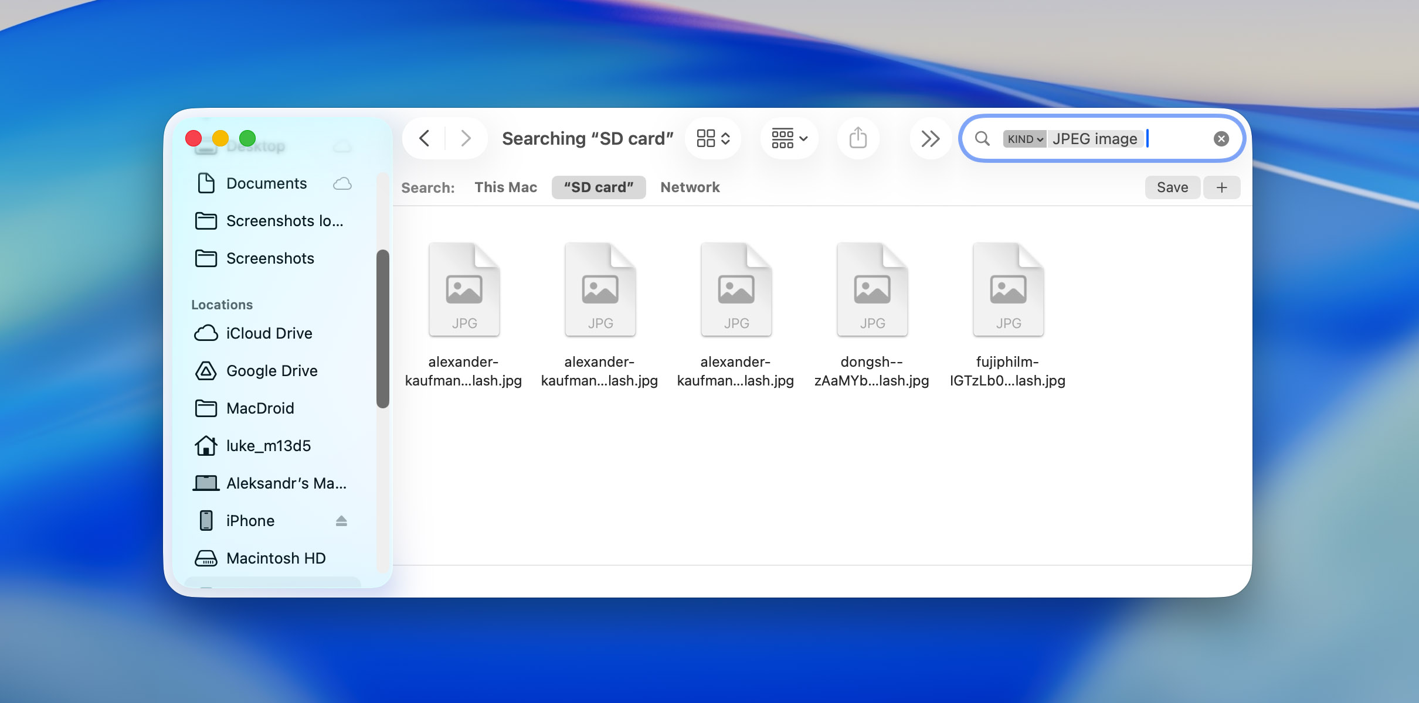
Task: Click the house icon for luke_m13d5
Action: tap(206, 446)
